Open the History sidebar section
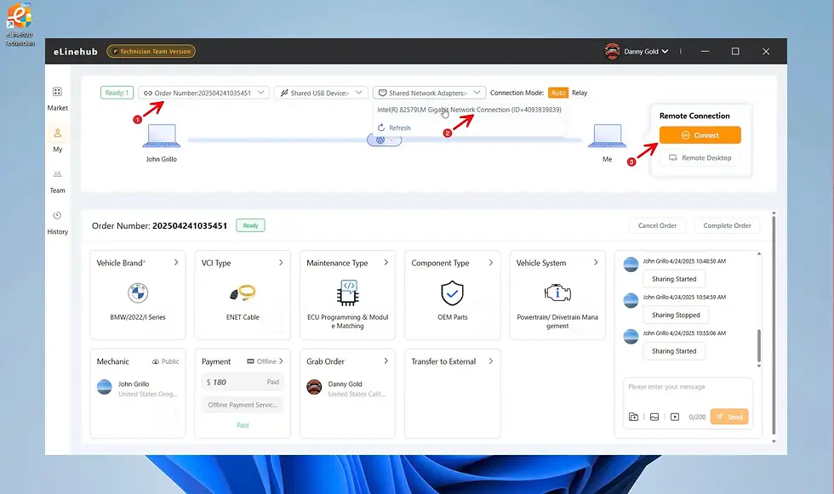 point(58,223)
